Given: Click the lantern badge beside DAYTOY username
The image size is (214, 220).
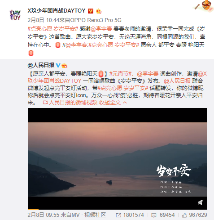Looking at the screenshot, I should 99,11.
